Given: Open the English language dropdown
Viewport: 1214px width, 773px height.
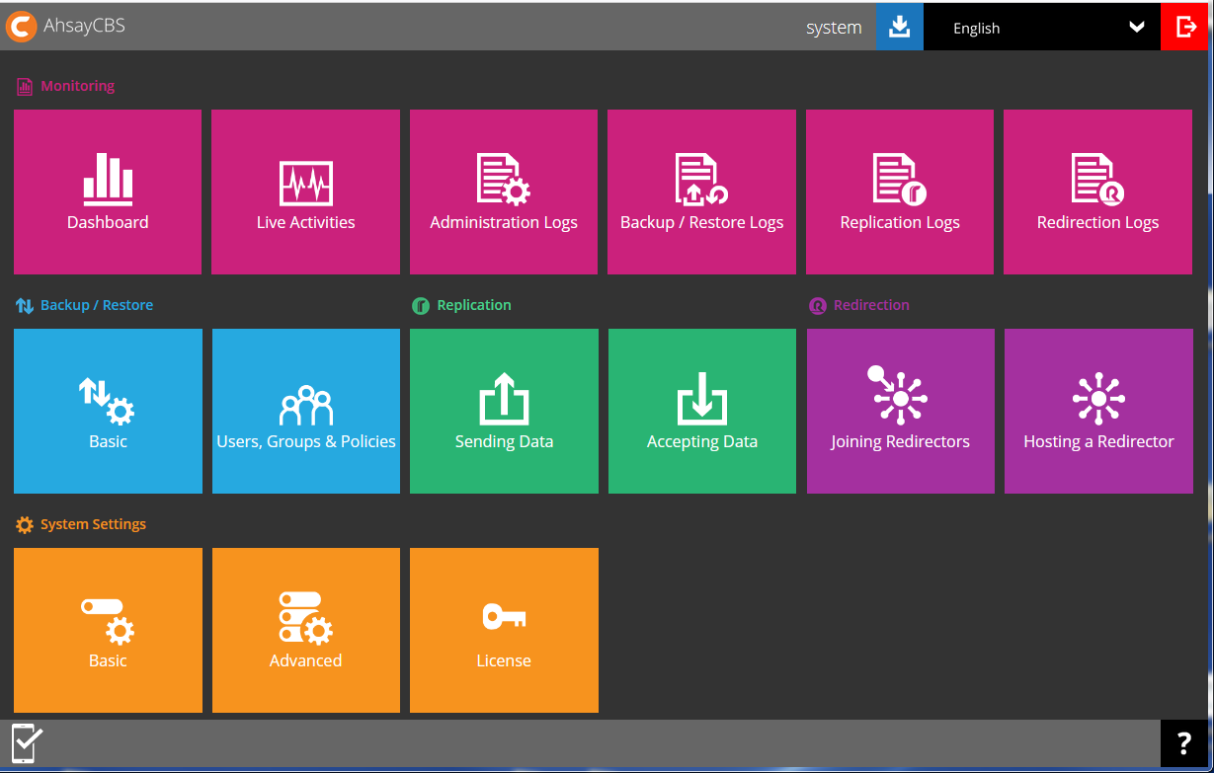Looking at the screenshot, I should 1042,27.
